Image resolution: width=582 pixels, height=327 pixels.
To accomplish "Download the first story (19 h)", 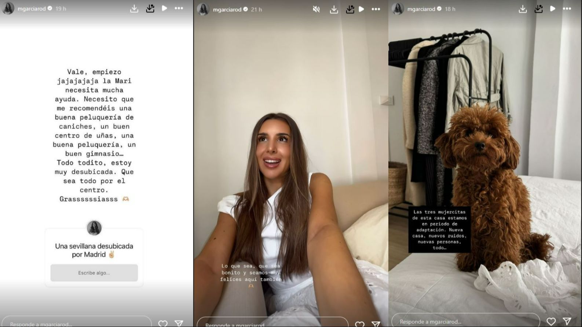I will (134, 9).
